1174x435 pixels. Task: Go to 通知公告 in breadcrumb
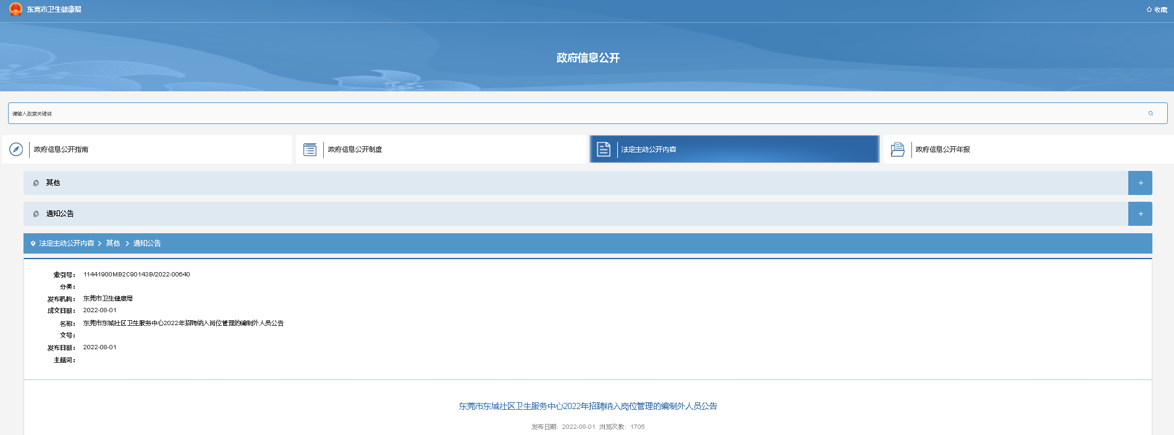coord(147,244)
